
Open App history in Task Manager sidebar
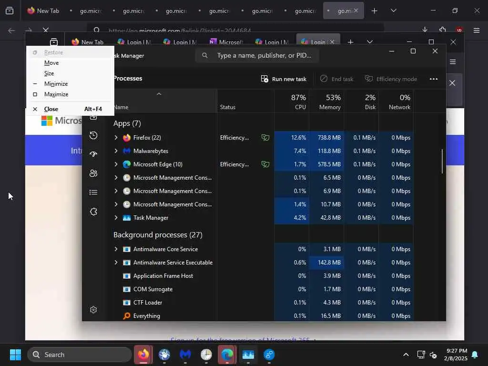point(93,135)
